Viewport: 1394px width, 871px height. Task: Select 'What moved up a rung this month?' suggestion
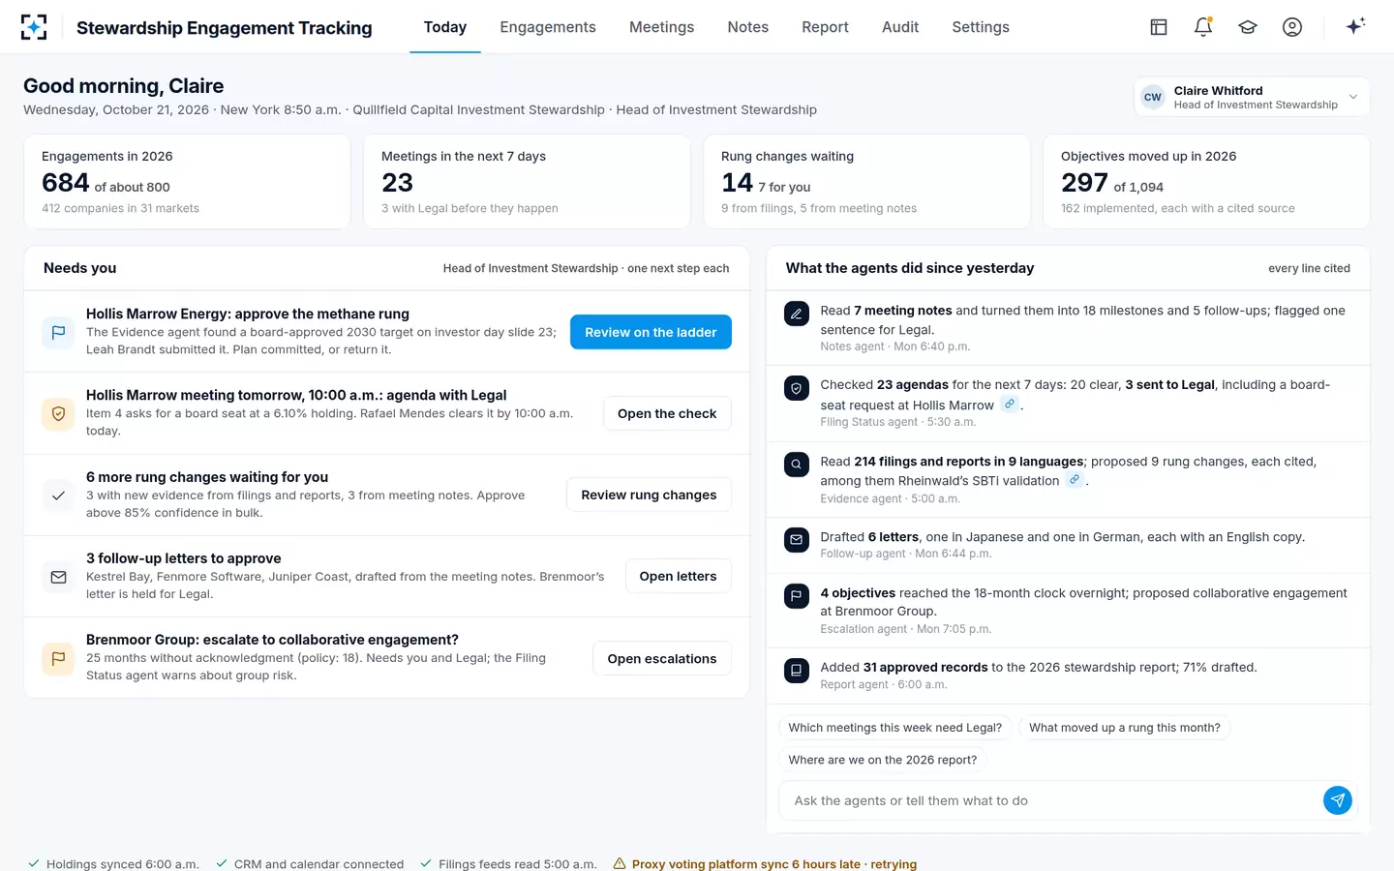[1125, 728]
